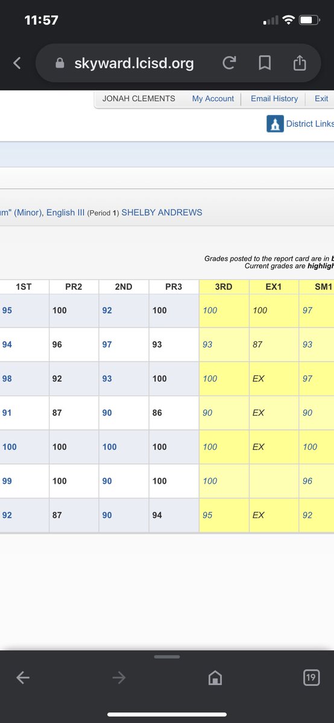Open the 1ST grade 95
Viewport: 334px width, 723px height.
7,310
